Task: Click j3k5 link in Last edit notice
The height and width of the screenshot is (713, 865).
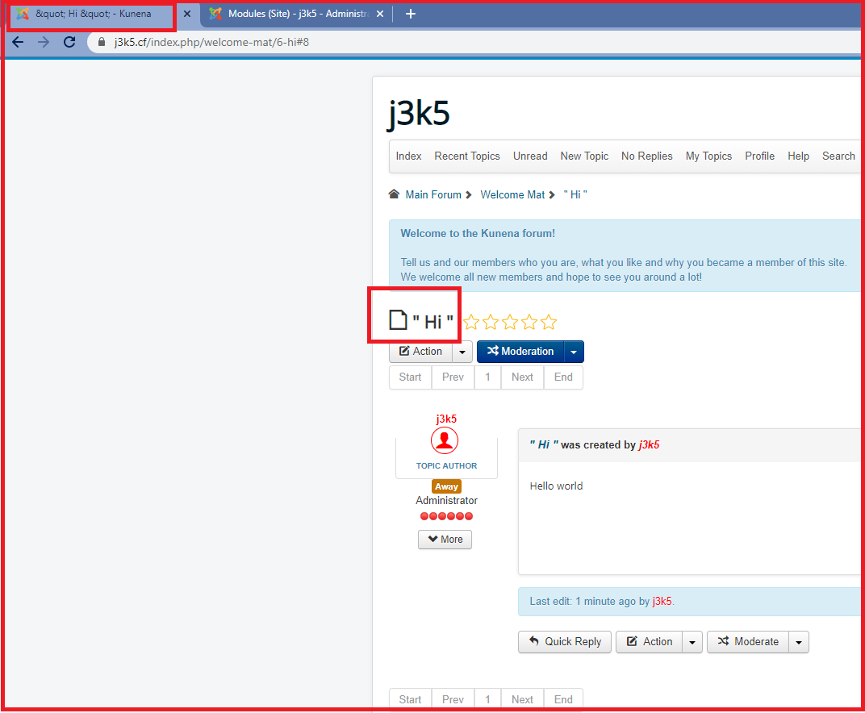Action: coord(662,601)
